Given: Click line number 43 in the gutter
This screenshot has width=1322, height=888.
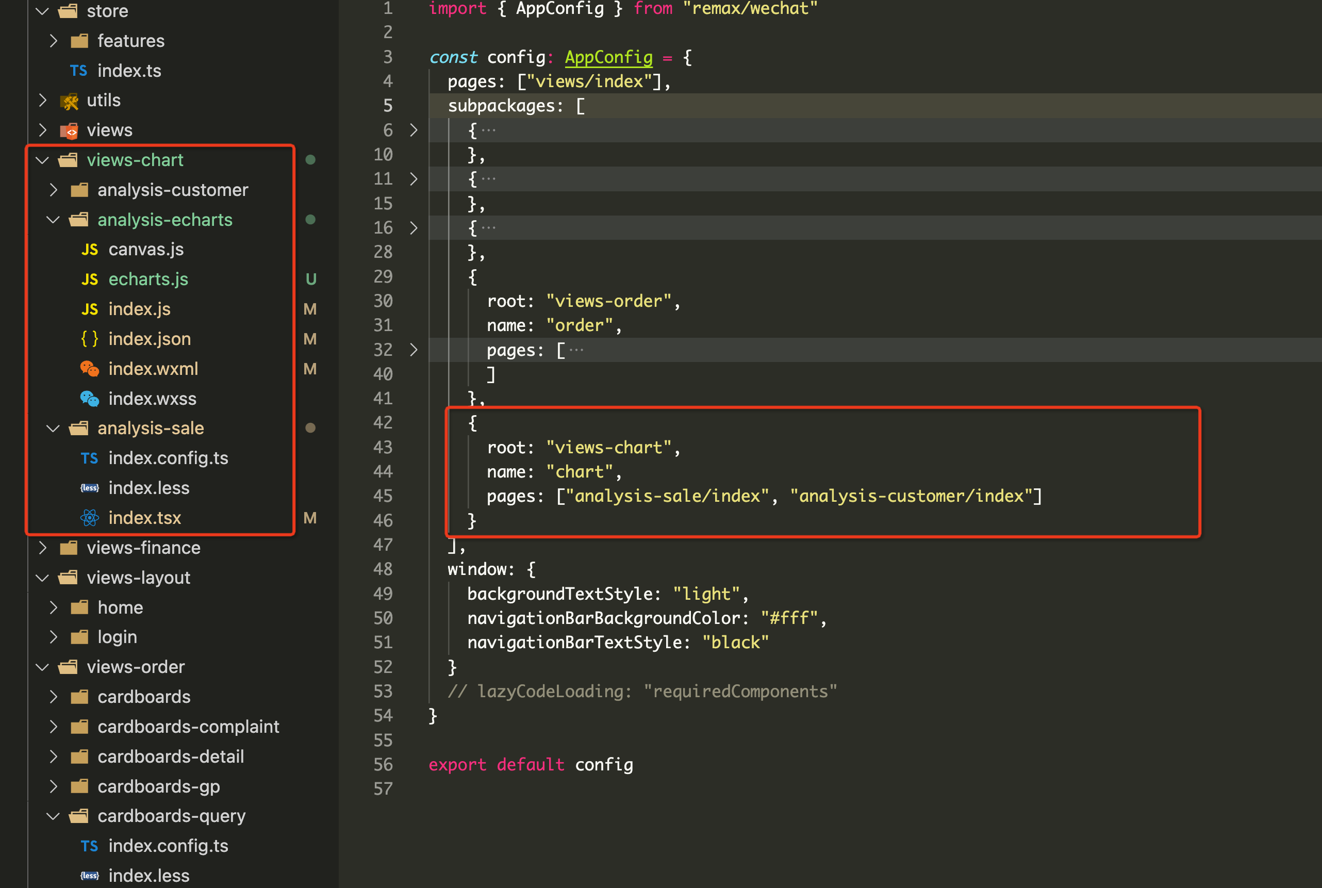Looking at the screenshot, I should (383, 448).
